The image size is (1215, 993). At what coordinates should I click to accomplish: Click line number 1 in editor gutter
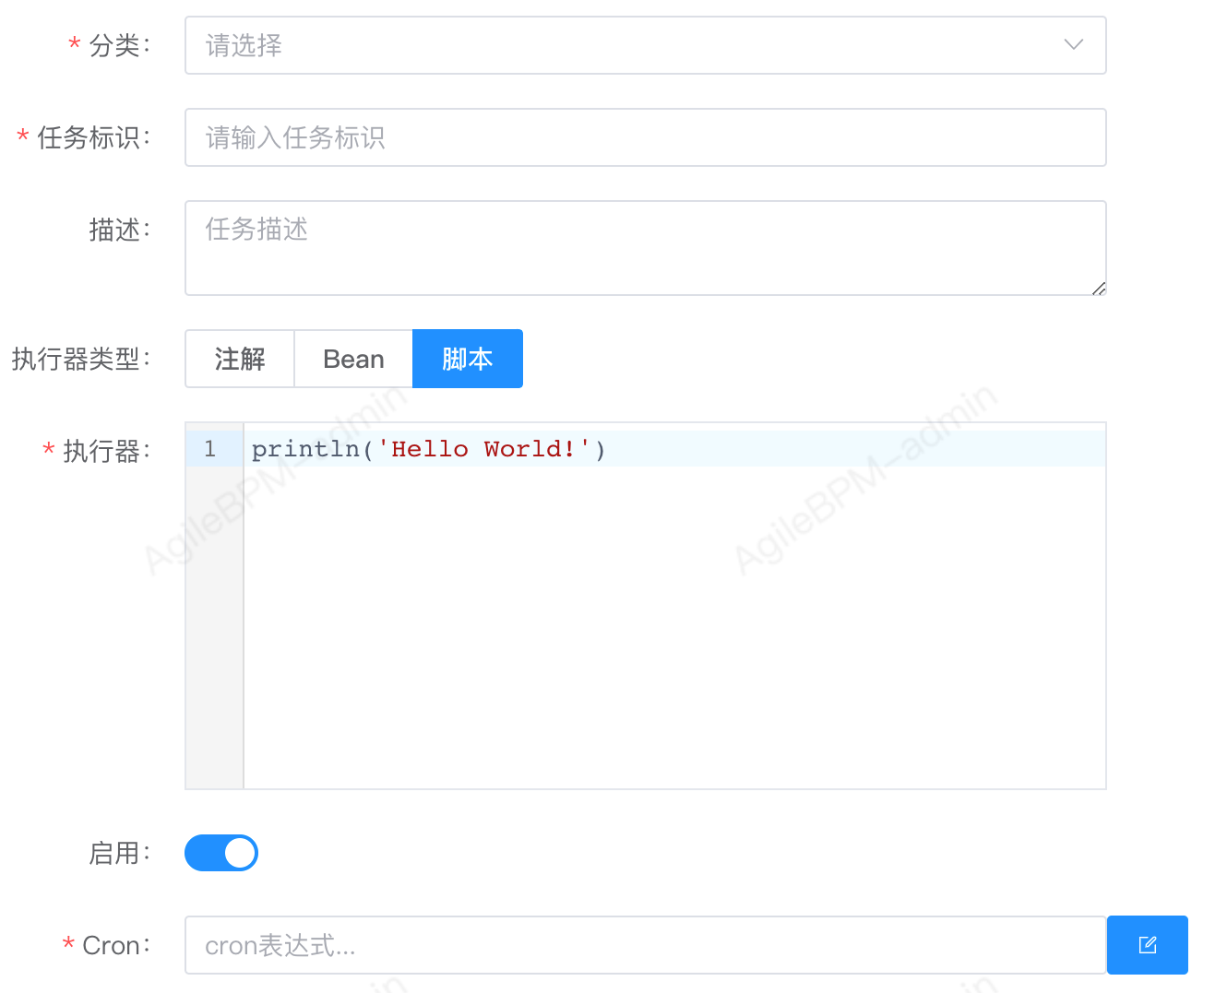[x=210, y=449]
